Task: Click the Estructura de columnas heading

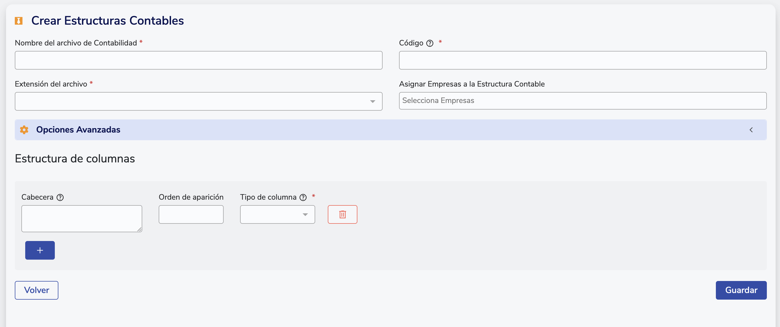Action: pyautogui.click(x=75, y=159)
